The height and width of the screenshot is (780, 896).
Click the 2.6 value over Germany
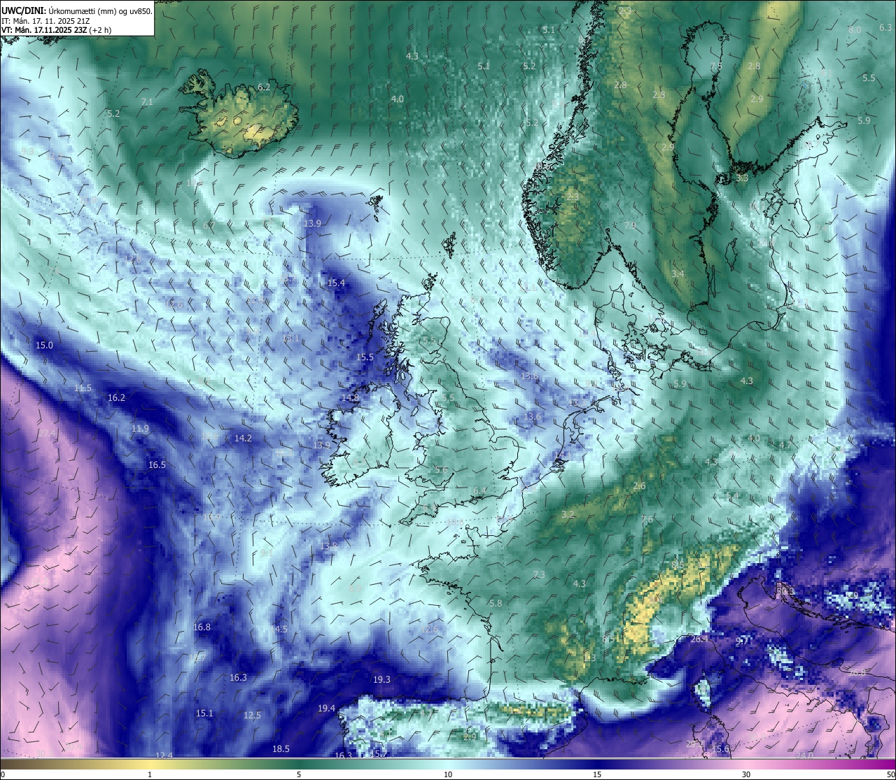(639, 486)
